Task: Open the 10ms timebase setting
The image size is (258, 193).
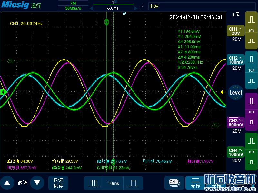Action: point(113,183)
